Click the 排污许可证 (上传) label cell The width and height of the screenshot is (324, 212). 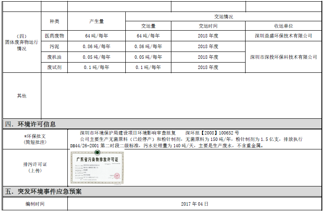pyautogui.click(x=34, y=167)
